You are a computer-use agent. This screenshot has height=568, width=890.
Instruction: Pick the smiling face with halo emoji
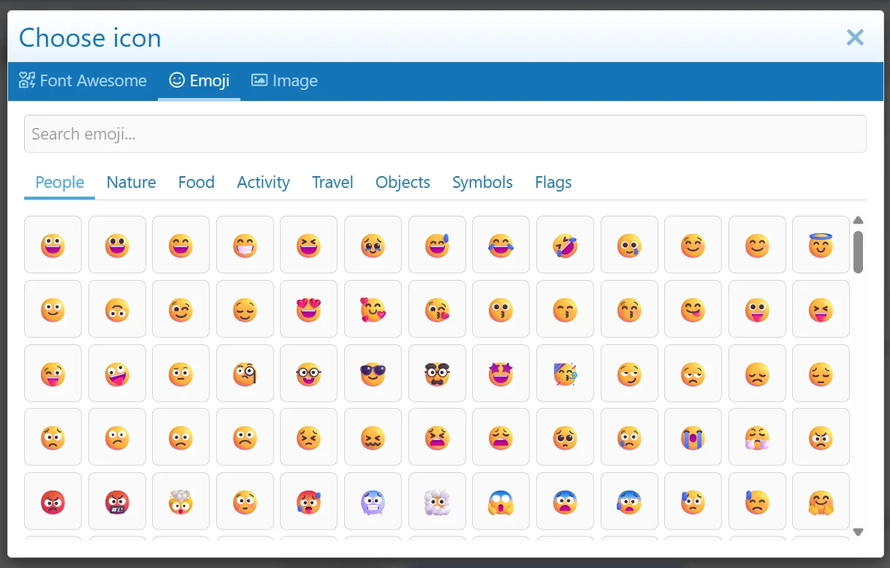pyautogui.click(x=821, y=245)
